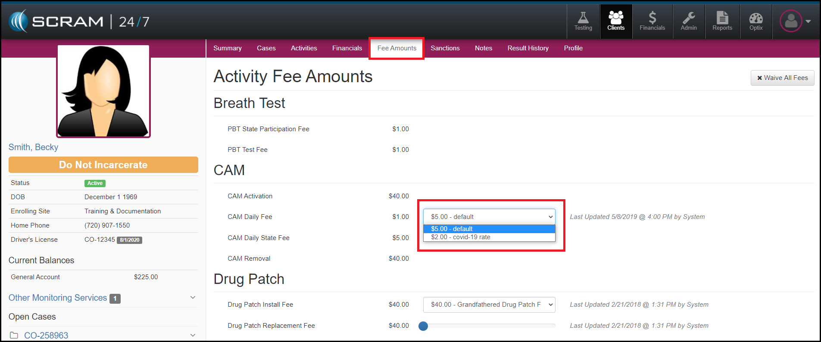Expand the CO-258963 open case chevron
The height and width of the screenshot is (342, 821).
(193, 335)
